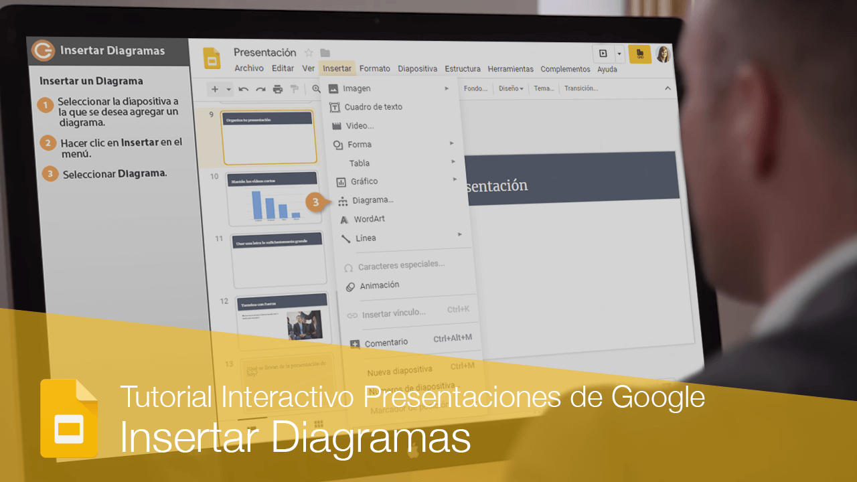
Task: Click the WordArt letter icon
Action: tap(344, 220)
